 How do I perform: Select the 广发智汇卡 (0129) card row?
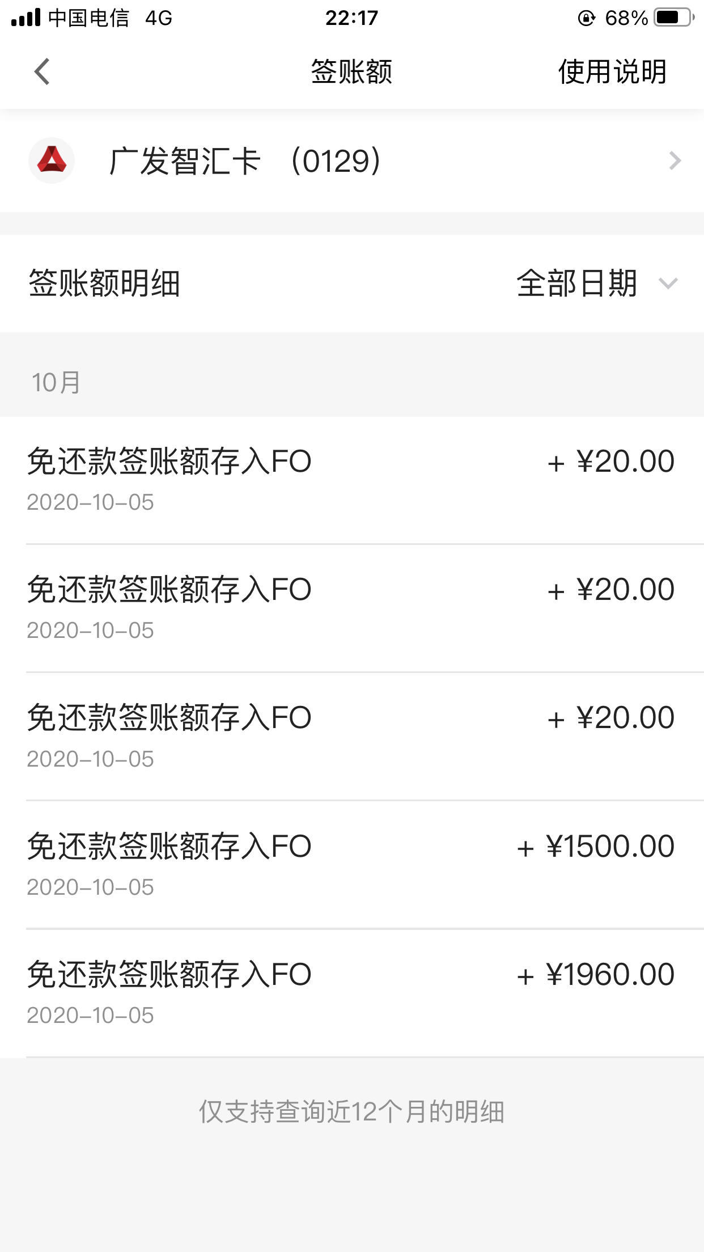pyautogui.click(x=352, y=160)
